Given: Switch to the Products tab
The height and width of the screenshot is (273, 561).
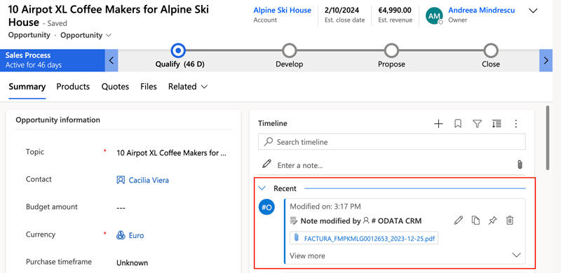Looking at the screenshot, I should tap(73, 87).
